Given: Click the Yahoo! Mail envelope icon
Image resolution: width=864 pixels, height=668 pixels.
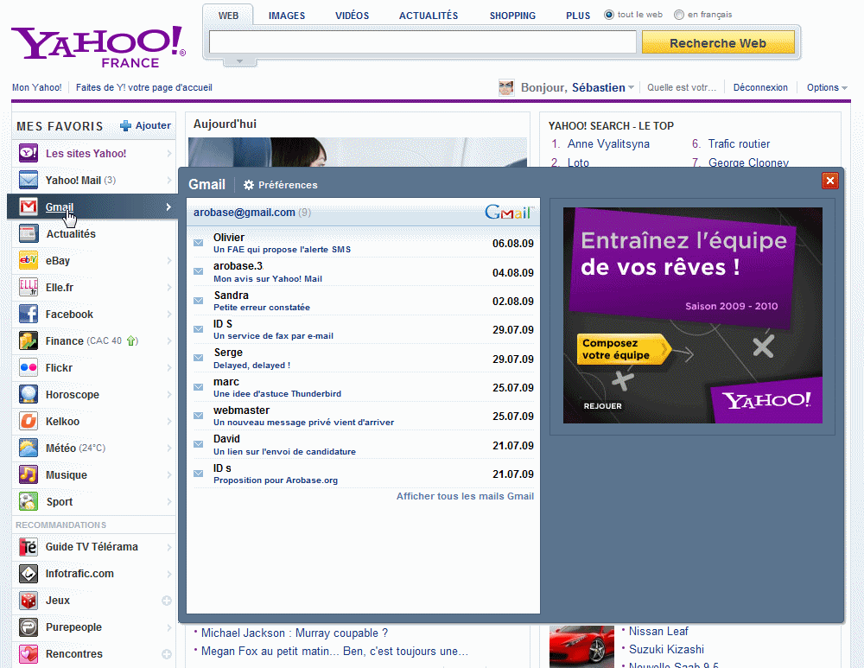Looking at the screenshot, I should [x=29, y=180].
